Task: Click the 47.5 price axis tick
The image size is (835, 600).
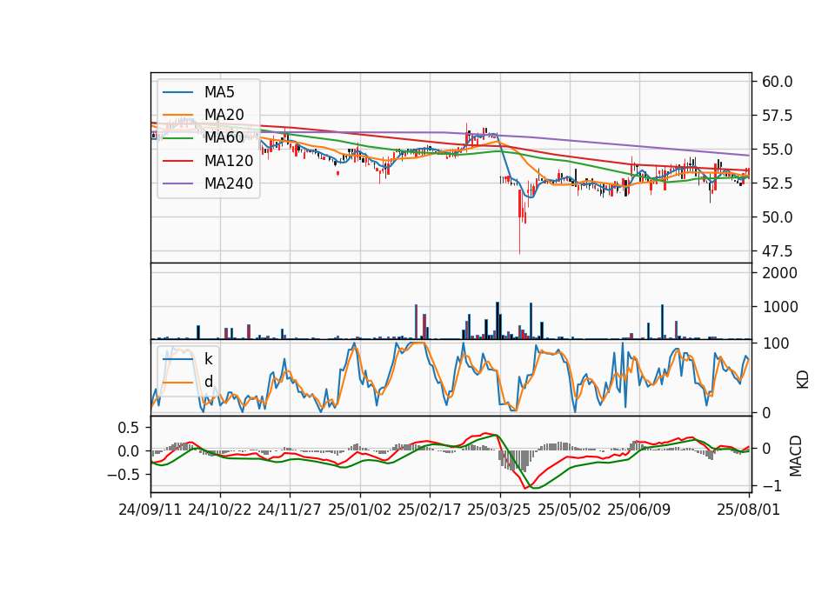Action: click(x=778, y=250)
